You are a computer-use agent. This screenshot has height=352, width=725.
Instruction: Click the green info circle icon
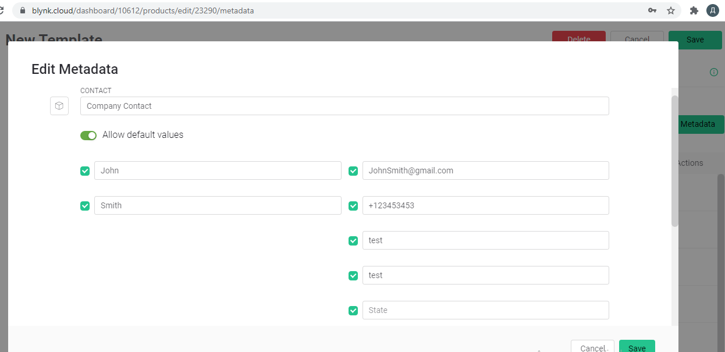(x=713, y=72)
